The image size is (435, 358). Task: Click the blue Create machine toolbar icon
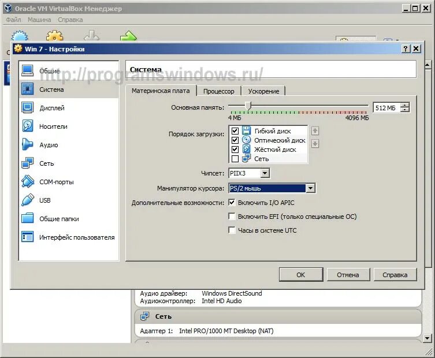pos(20,36)
